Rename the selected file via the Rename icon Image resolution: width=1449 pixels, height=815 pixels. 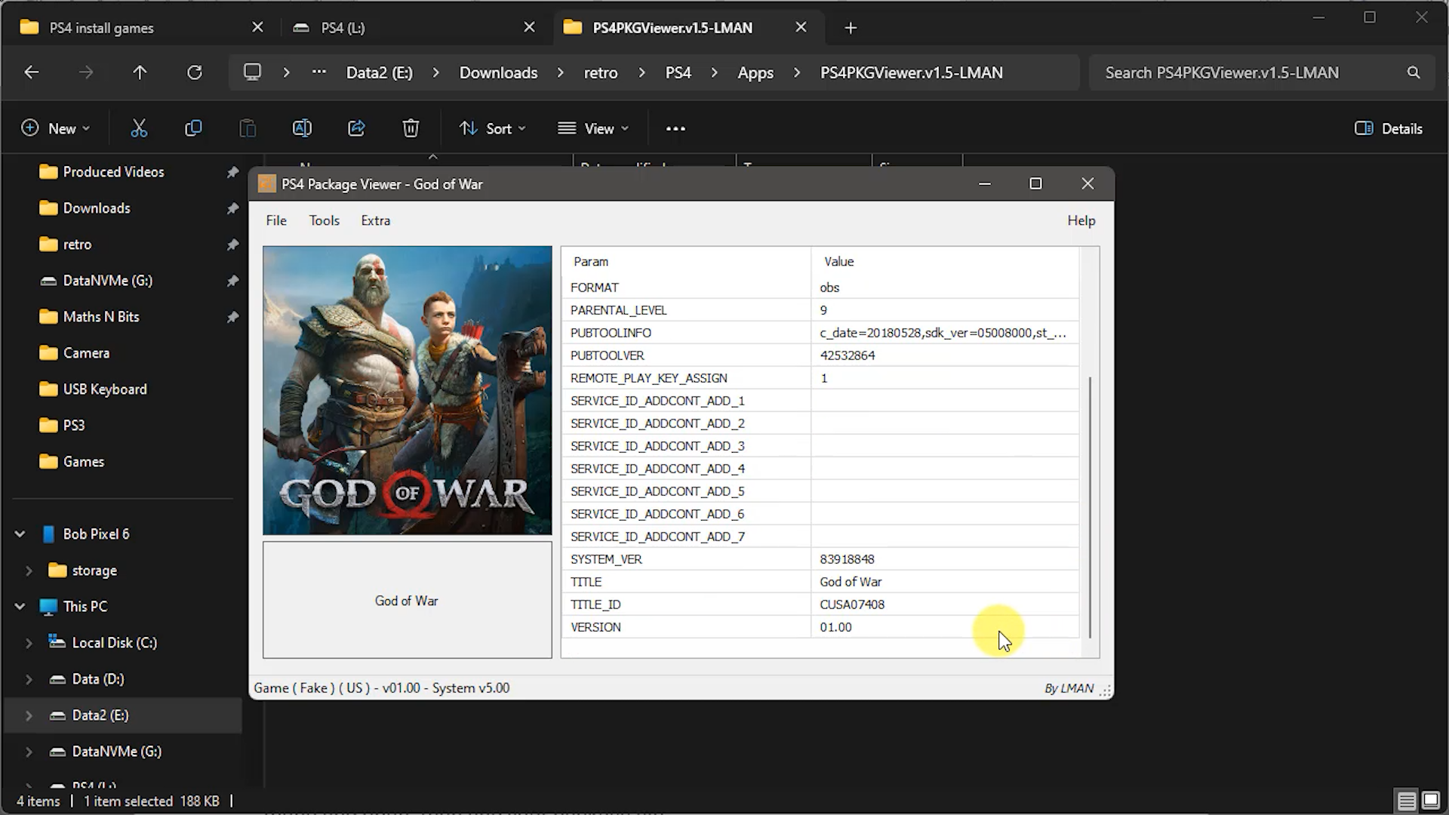pos(302,128)
